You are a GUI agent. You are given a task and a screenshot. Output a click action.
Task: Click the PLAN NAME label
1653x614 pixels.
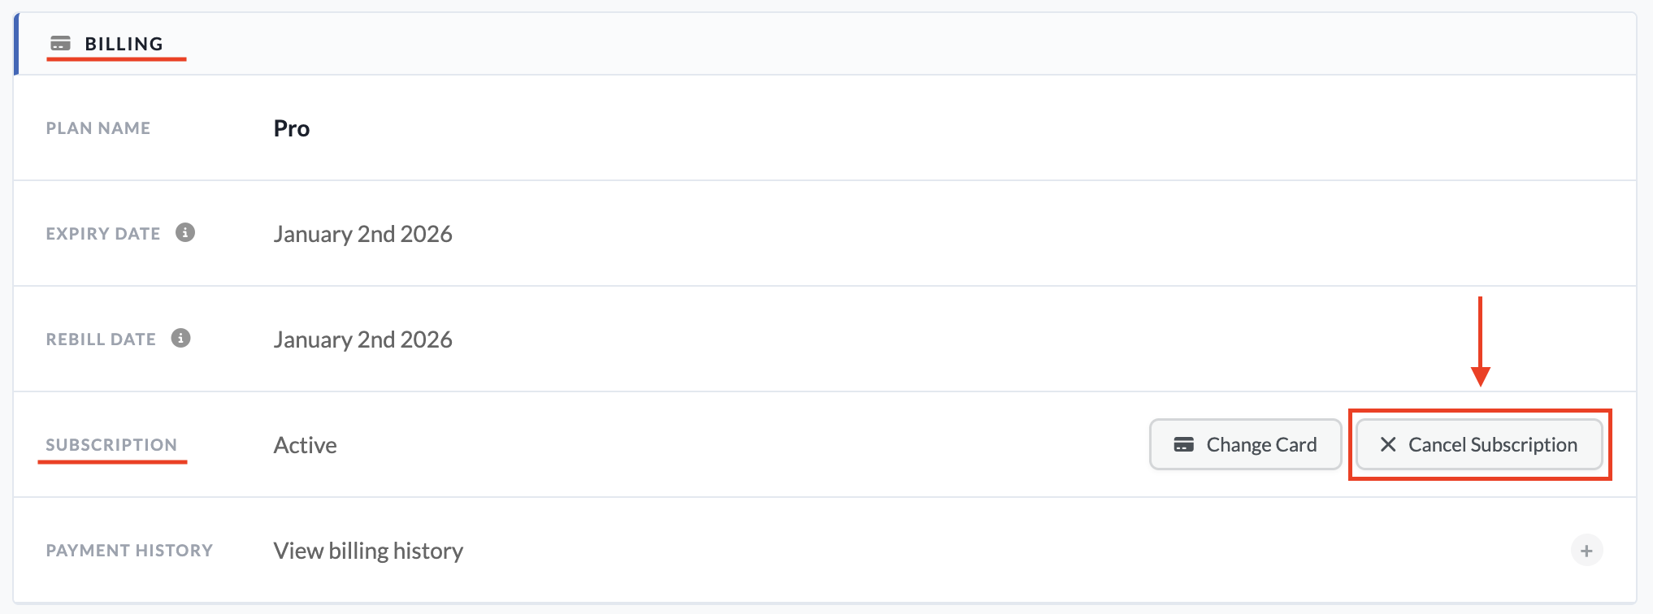(x=98, y=128)
